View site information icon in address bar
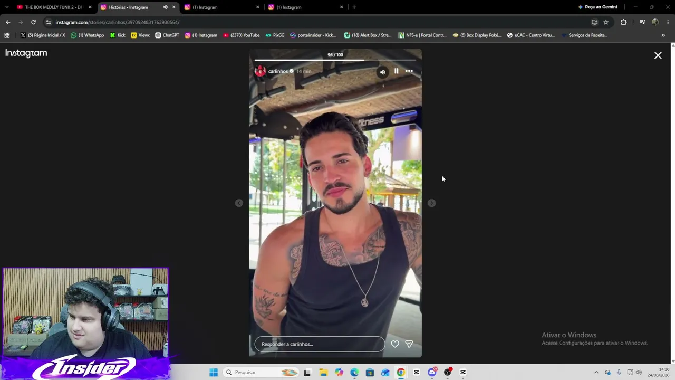Screen dimensions: 675x380 [x=49, y=22]
